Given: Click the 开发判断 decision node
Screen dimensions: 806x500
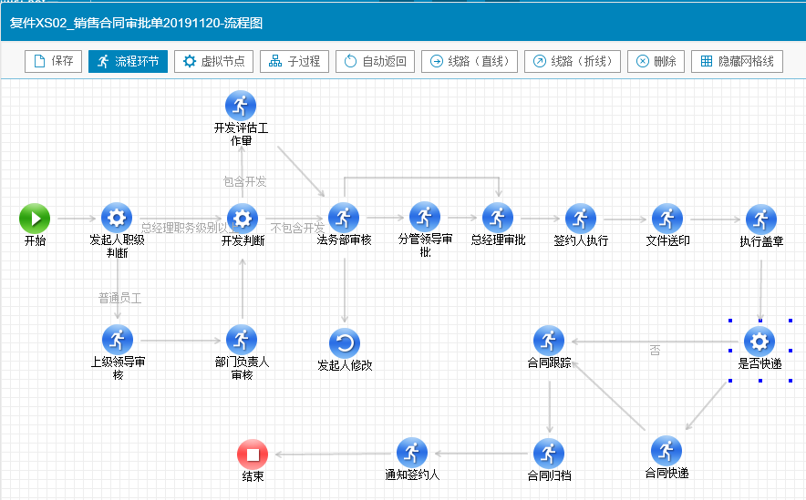Looking at the screenshot, I should 242,219.
